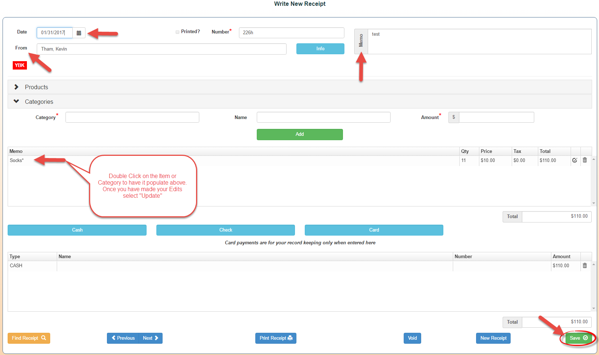This screenshot has height=355, width=599.
Task: Click Print Receipt button
Action: [x=276, y=338]
